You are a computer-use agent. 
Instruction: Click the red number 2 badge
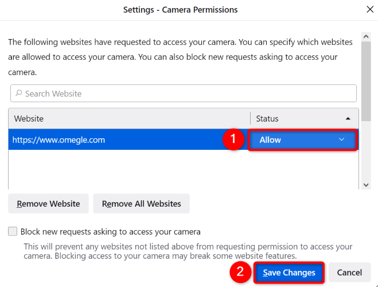240,273
